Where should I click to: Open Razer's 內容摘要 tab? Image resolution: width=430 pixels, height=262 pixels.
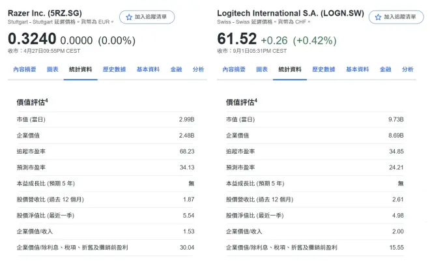pyautogui.click(x=25, y=69)
